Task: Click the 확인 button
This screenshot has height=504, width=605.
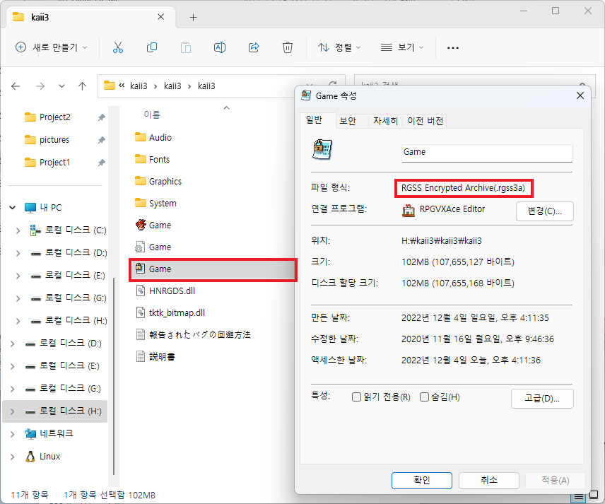Action: tap(422, 480)
